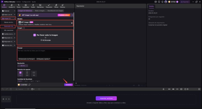Switch to the Audio tool

tap(33, 6)
